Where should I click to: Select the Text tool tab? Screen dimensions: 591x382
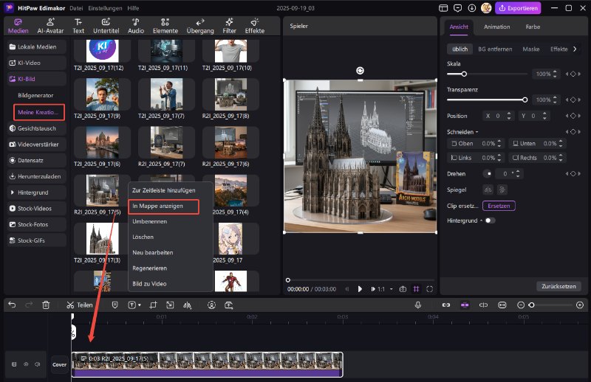pos(78,27)
